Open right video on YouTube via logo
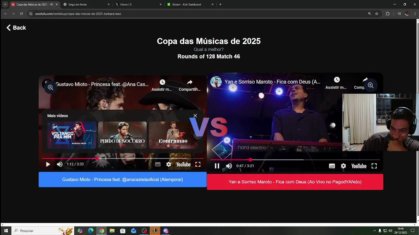This screenshot has width=419, height=235. pyautogui.click(x=359, y=166)
